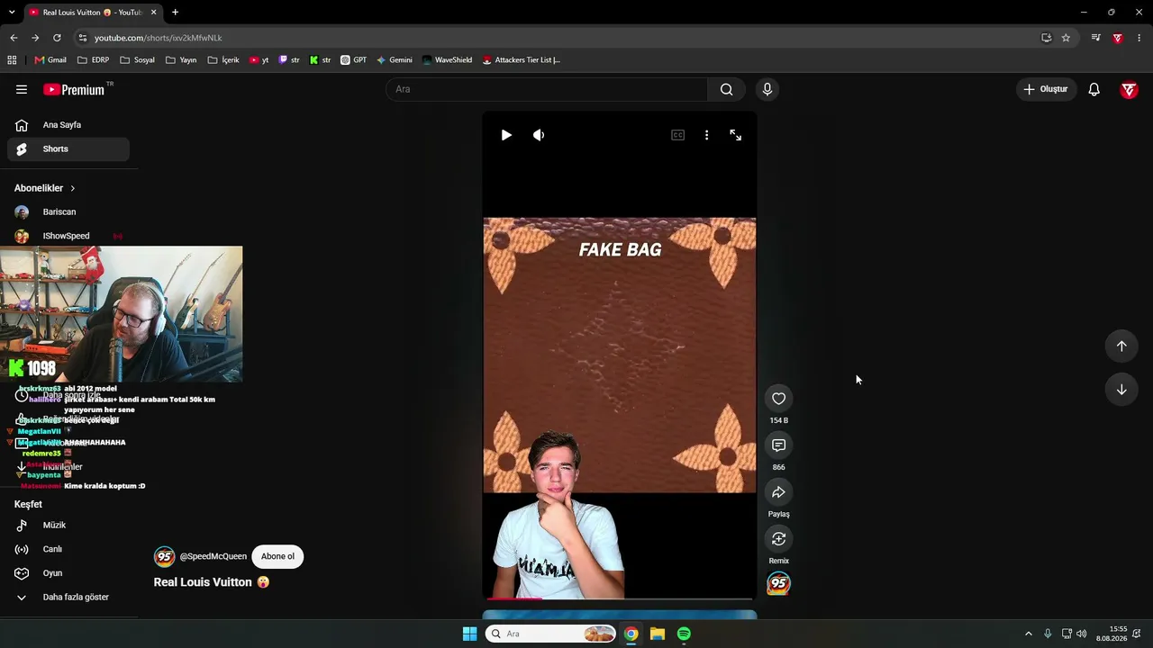This screenshot has width=1153, height=648.
Task: Go to the previous Short
Action: click(1121, 346)
